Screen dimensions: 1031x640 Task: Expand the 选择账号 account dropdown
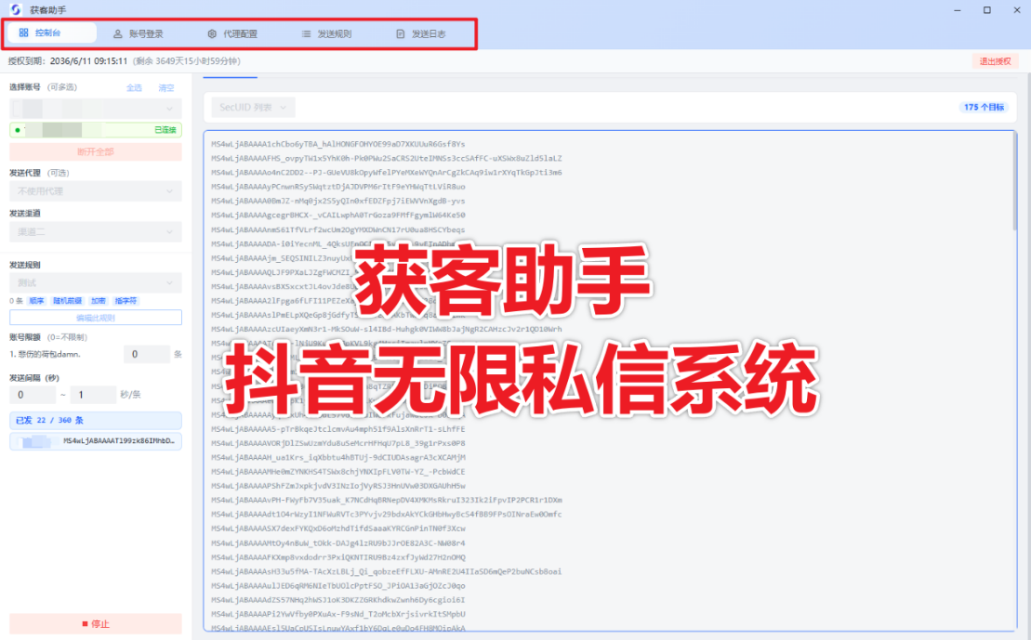pyautogui.click(x=96, y=109)
